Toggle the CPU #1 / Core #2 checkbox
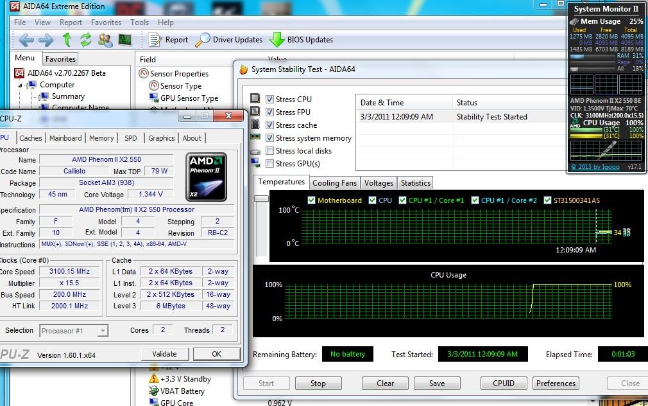Viewport: 648px width, 406px height. point(475,200)
